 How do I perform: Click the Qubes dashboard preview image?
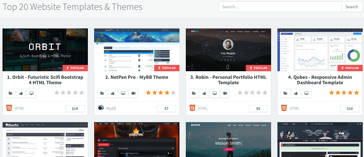click(320, 50)
